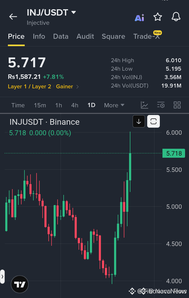Go back with the left arrow
The height and width of the screenshot is (298, 189).
point(13,17)
